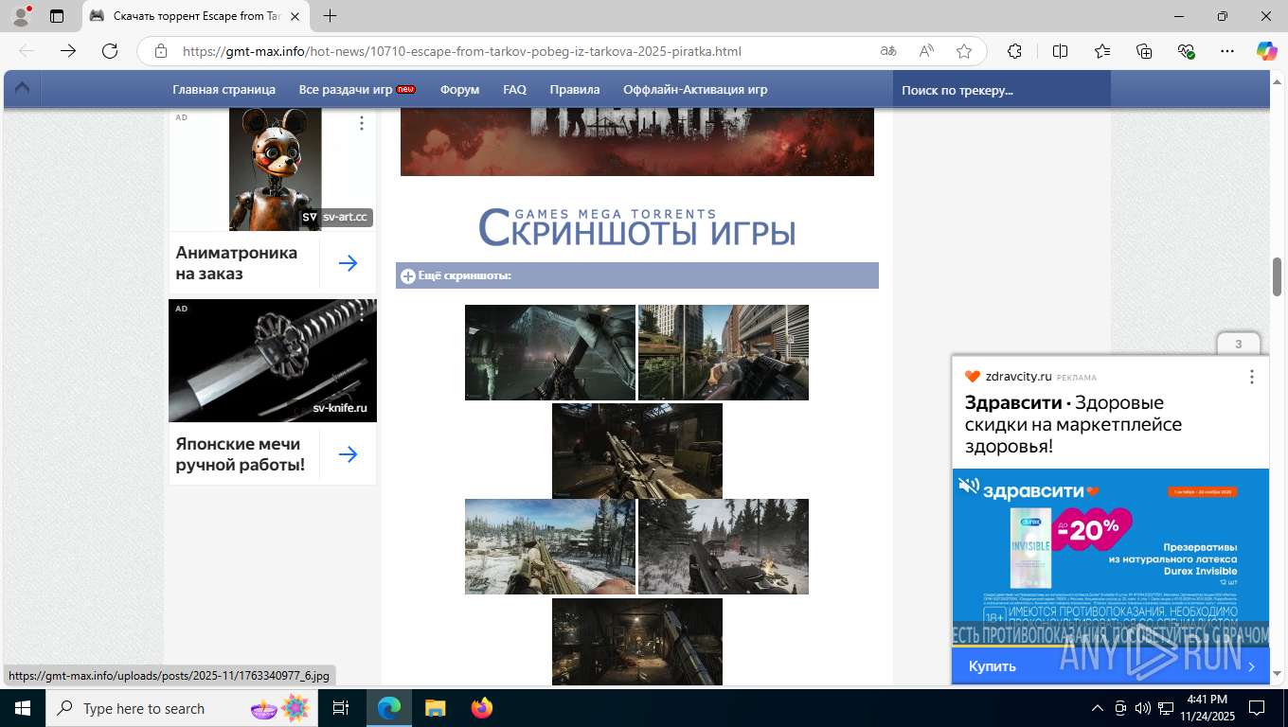Close the Escape from Tarkov browser tab
Image resolution: width=1288 pixels, height=727 pixels.
[295, 16]
